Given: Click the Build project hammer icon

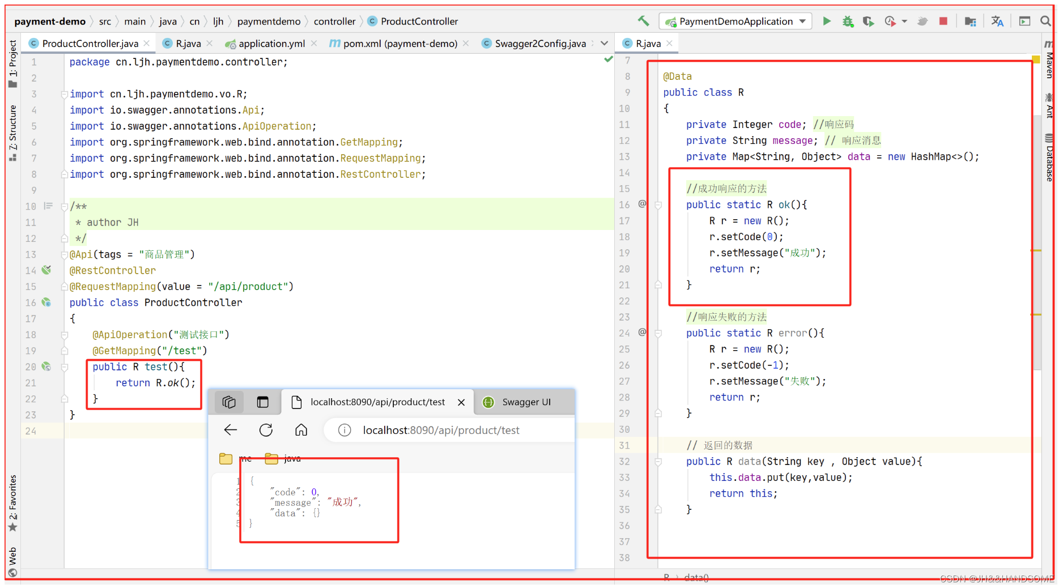Looking at the screenshot, I should point(643,21).
